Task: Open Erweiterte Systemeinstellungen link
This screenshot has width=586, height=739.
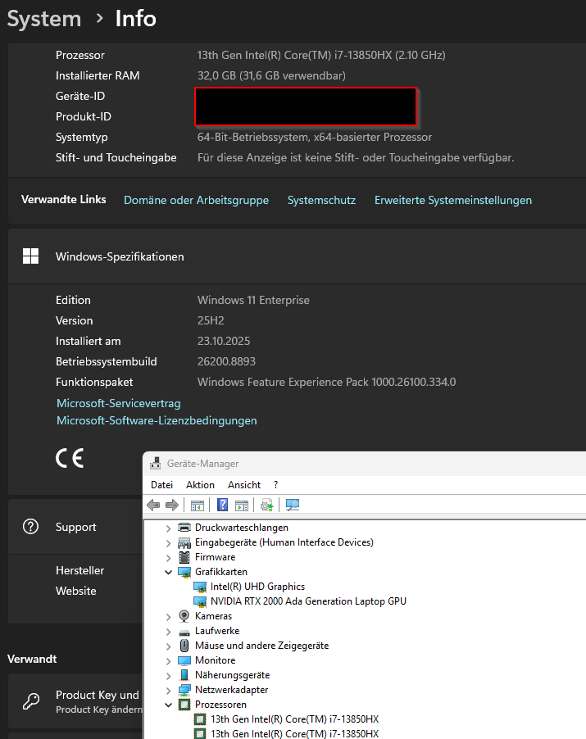Action: pos(453,200)
